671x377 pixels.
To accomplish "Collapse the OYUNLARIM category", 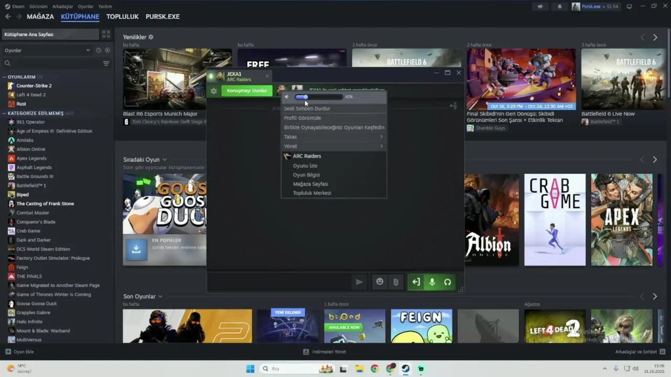I will 5,77.
